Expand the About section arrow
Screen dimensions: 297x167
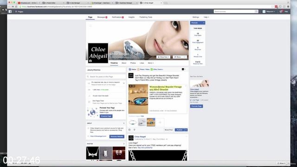click(x=124, y=123)
